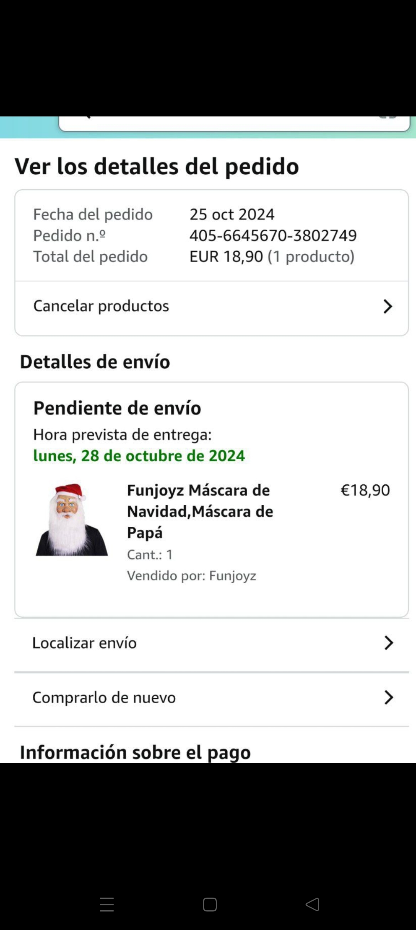416x930 pixels.
Task: Select the Cancelar productos option
Action: click(x=101, y=306)
